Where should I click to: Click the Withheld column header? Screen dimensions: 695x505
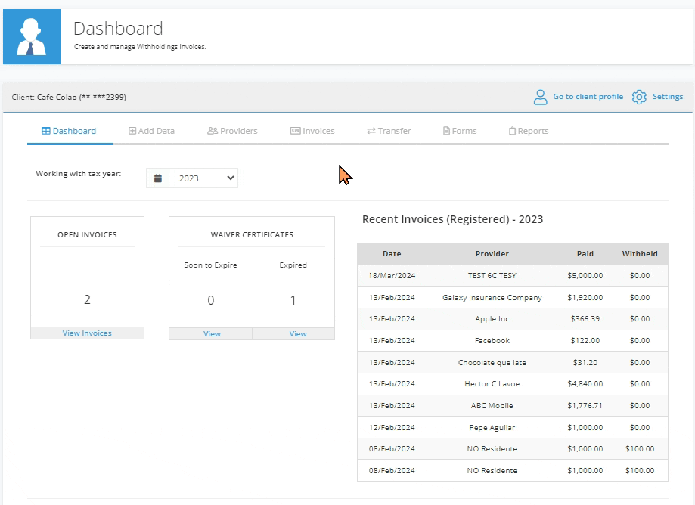640,254
